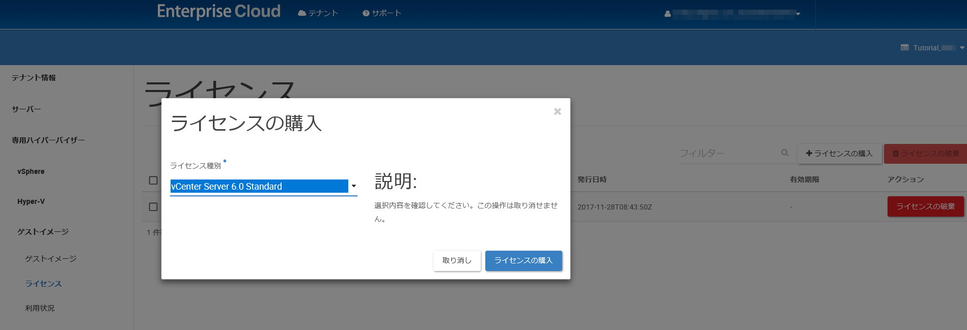Open the テナント menu in header
967x330 pixels.
click(x=318, y=13)
